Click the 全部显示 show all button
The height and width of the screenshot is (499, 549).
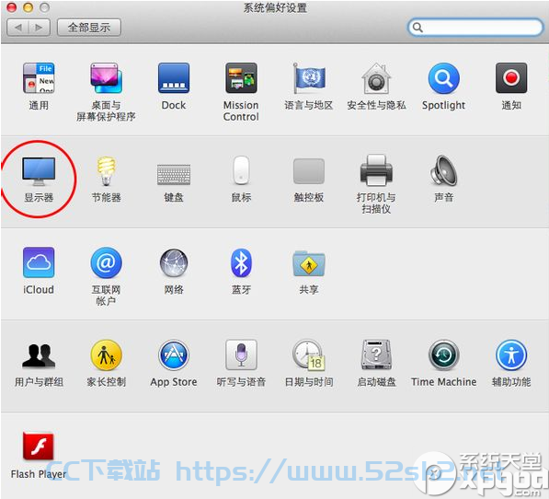(x=89, y=28)
